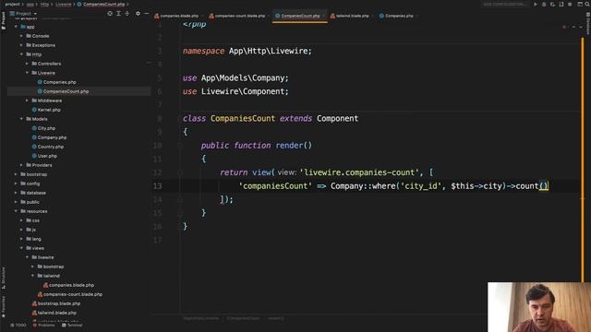Viewport: 591px width, 332px height.
Task: Open the Terminal tool window tab
Action: coord(72,326)
